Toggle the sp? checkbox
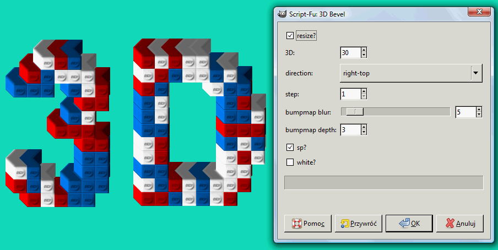This screenshot has width=498, height=250. (x=290, y=148)
